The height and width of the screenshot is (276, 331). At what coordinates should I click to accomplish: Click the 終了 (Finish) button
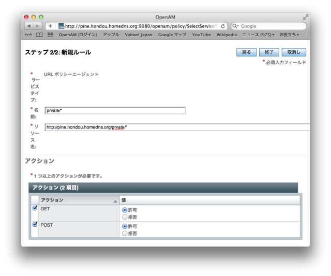point(269,52)
